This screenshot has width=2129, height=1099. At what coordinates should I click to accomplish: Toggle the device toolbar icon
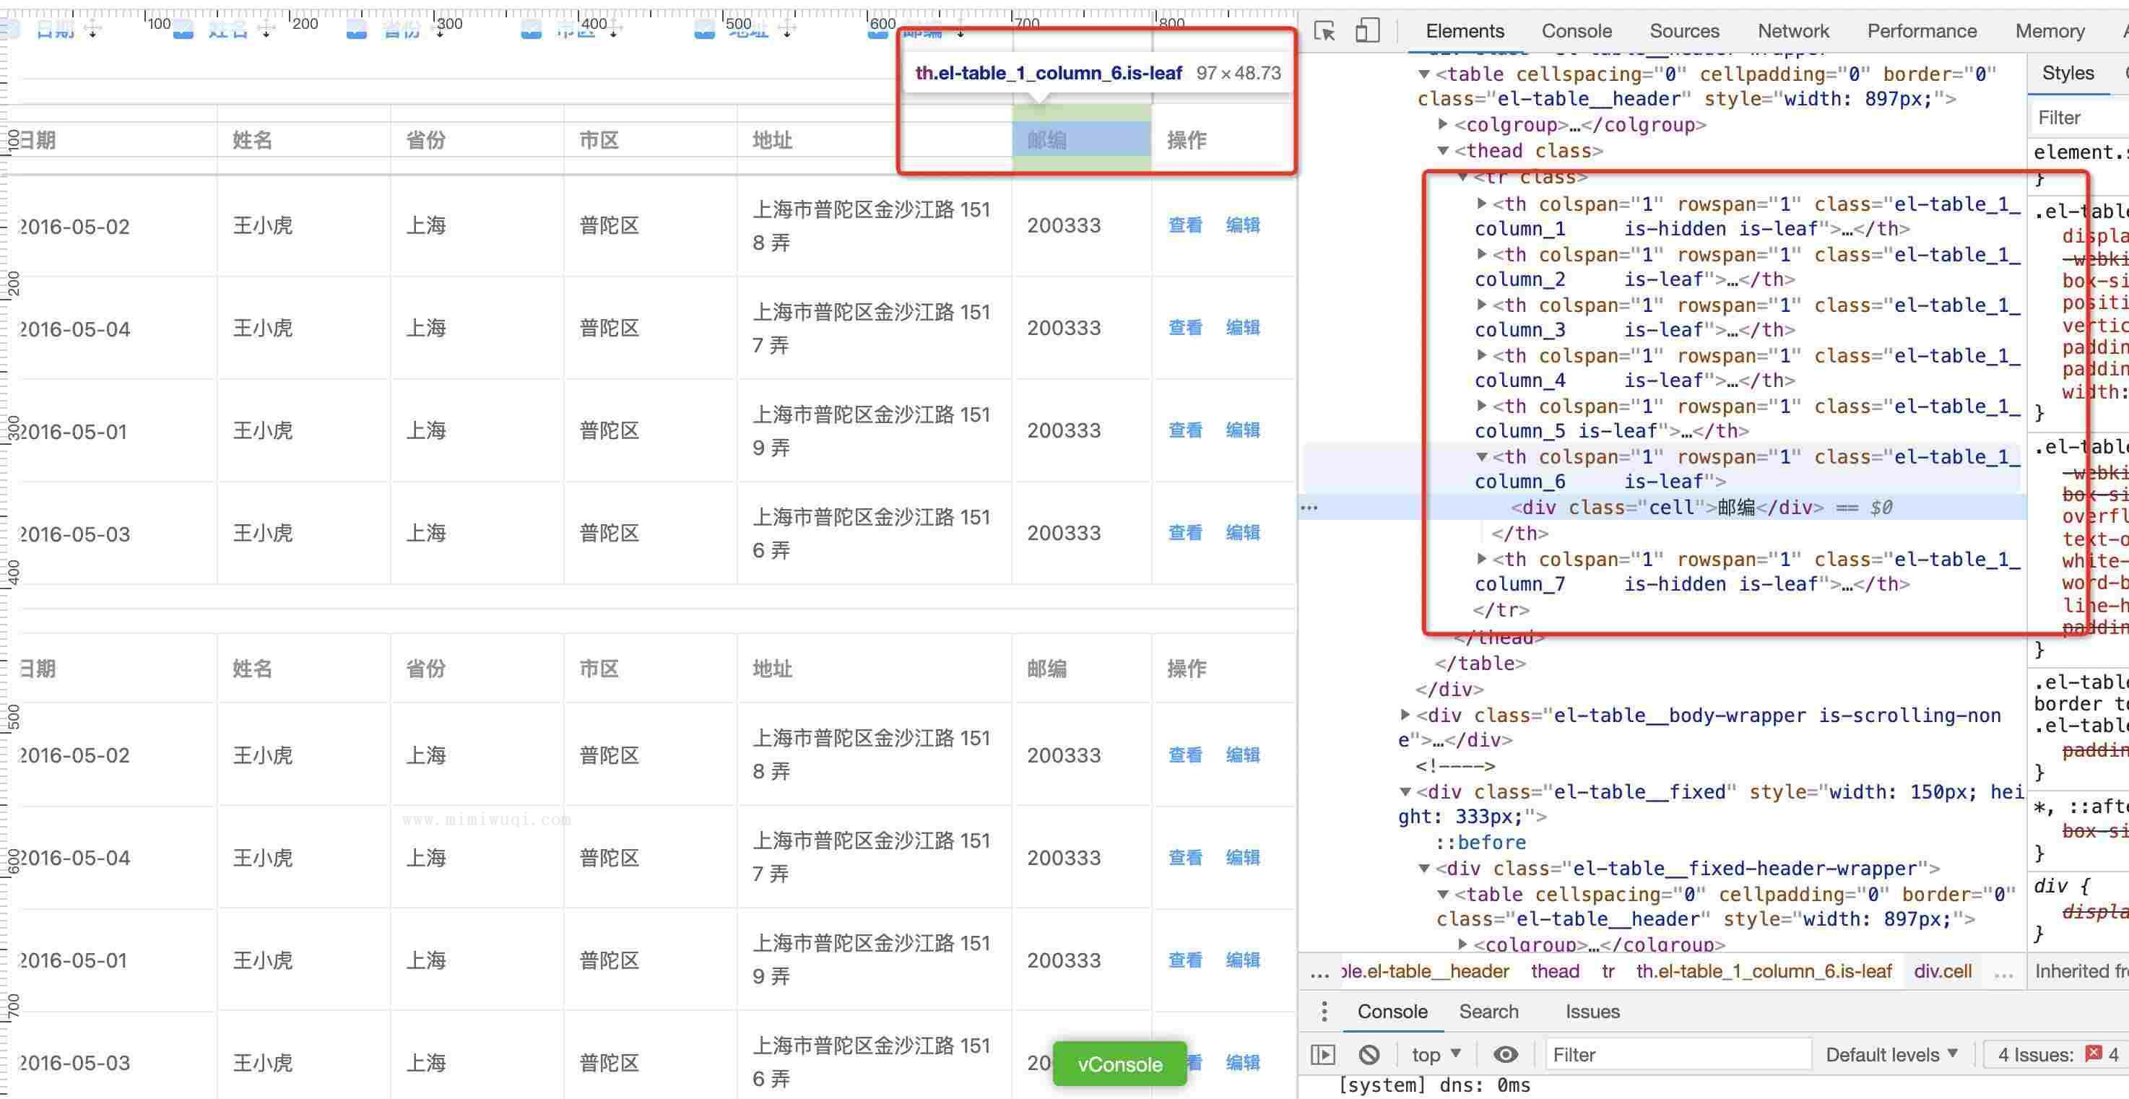click(1367, 31)
